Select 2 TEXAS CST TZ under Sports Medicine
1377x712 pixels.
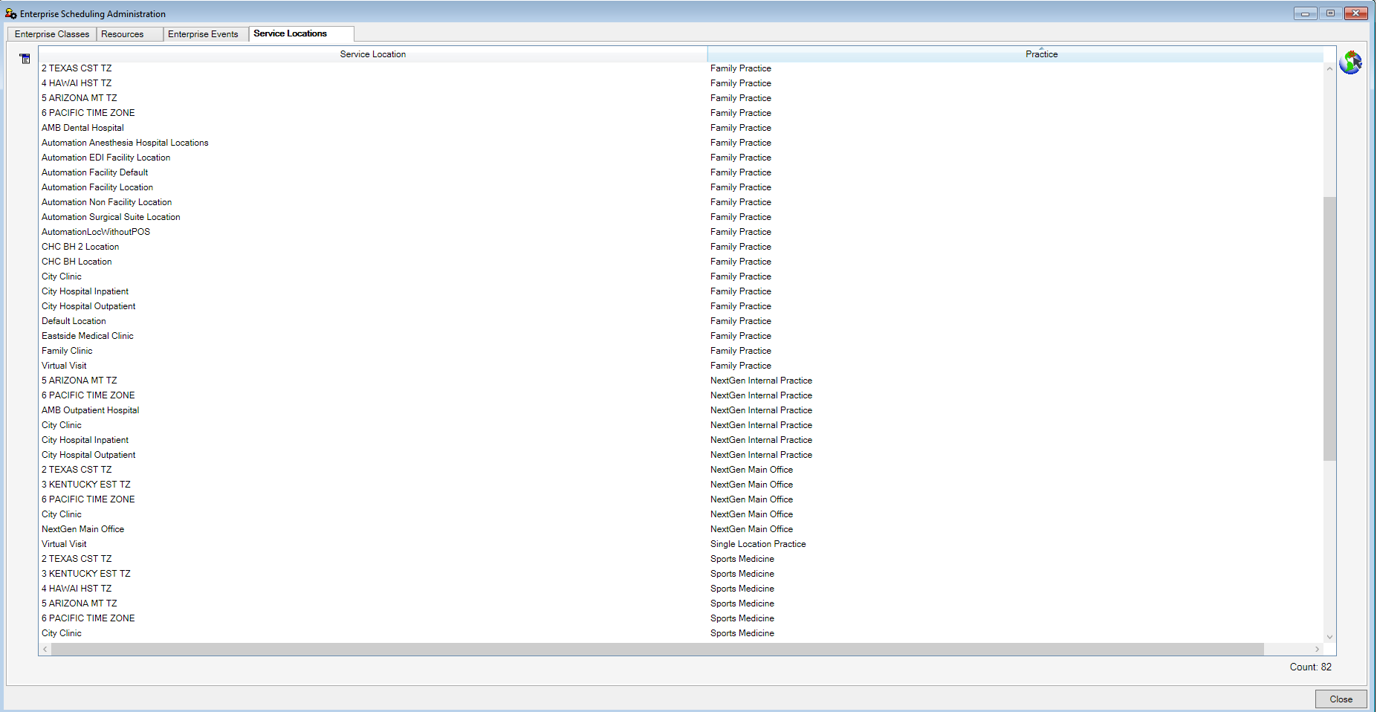click(x=681, y=559)
